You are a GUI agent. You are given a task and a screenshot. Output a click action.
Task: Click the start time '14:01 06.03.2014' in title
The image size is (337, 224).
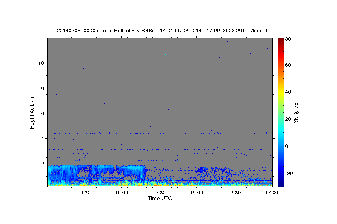coord(180,31)
